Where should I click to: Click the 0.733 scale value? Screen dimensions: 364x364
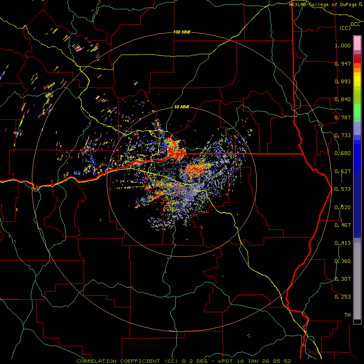pos(343,135)
